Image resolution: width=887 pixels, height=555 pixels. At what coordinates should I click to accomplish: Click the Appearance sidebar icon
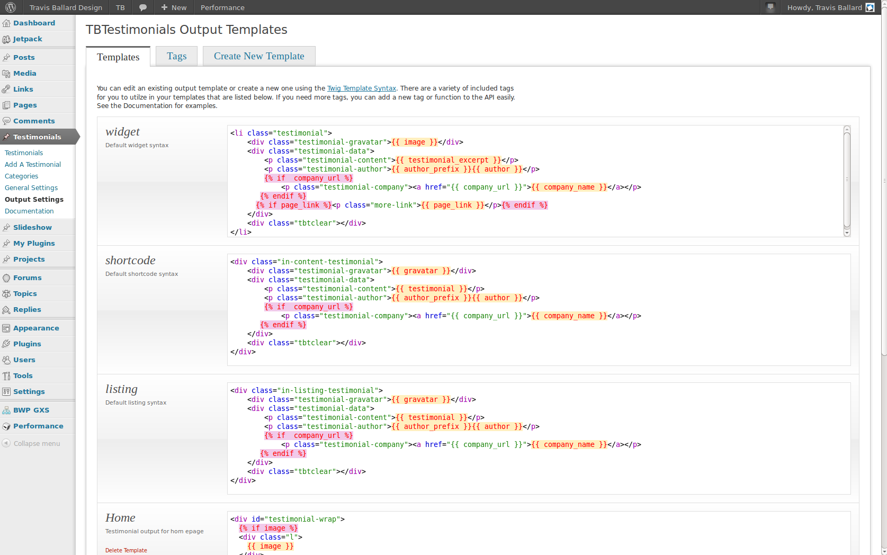pyautogui.click(x=6, y=328)
